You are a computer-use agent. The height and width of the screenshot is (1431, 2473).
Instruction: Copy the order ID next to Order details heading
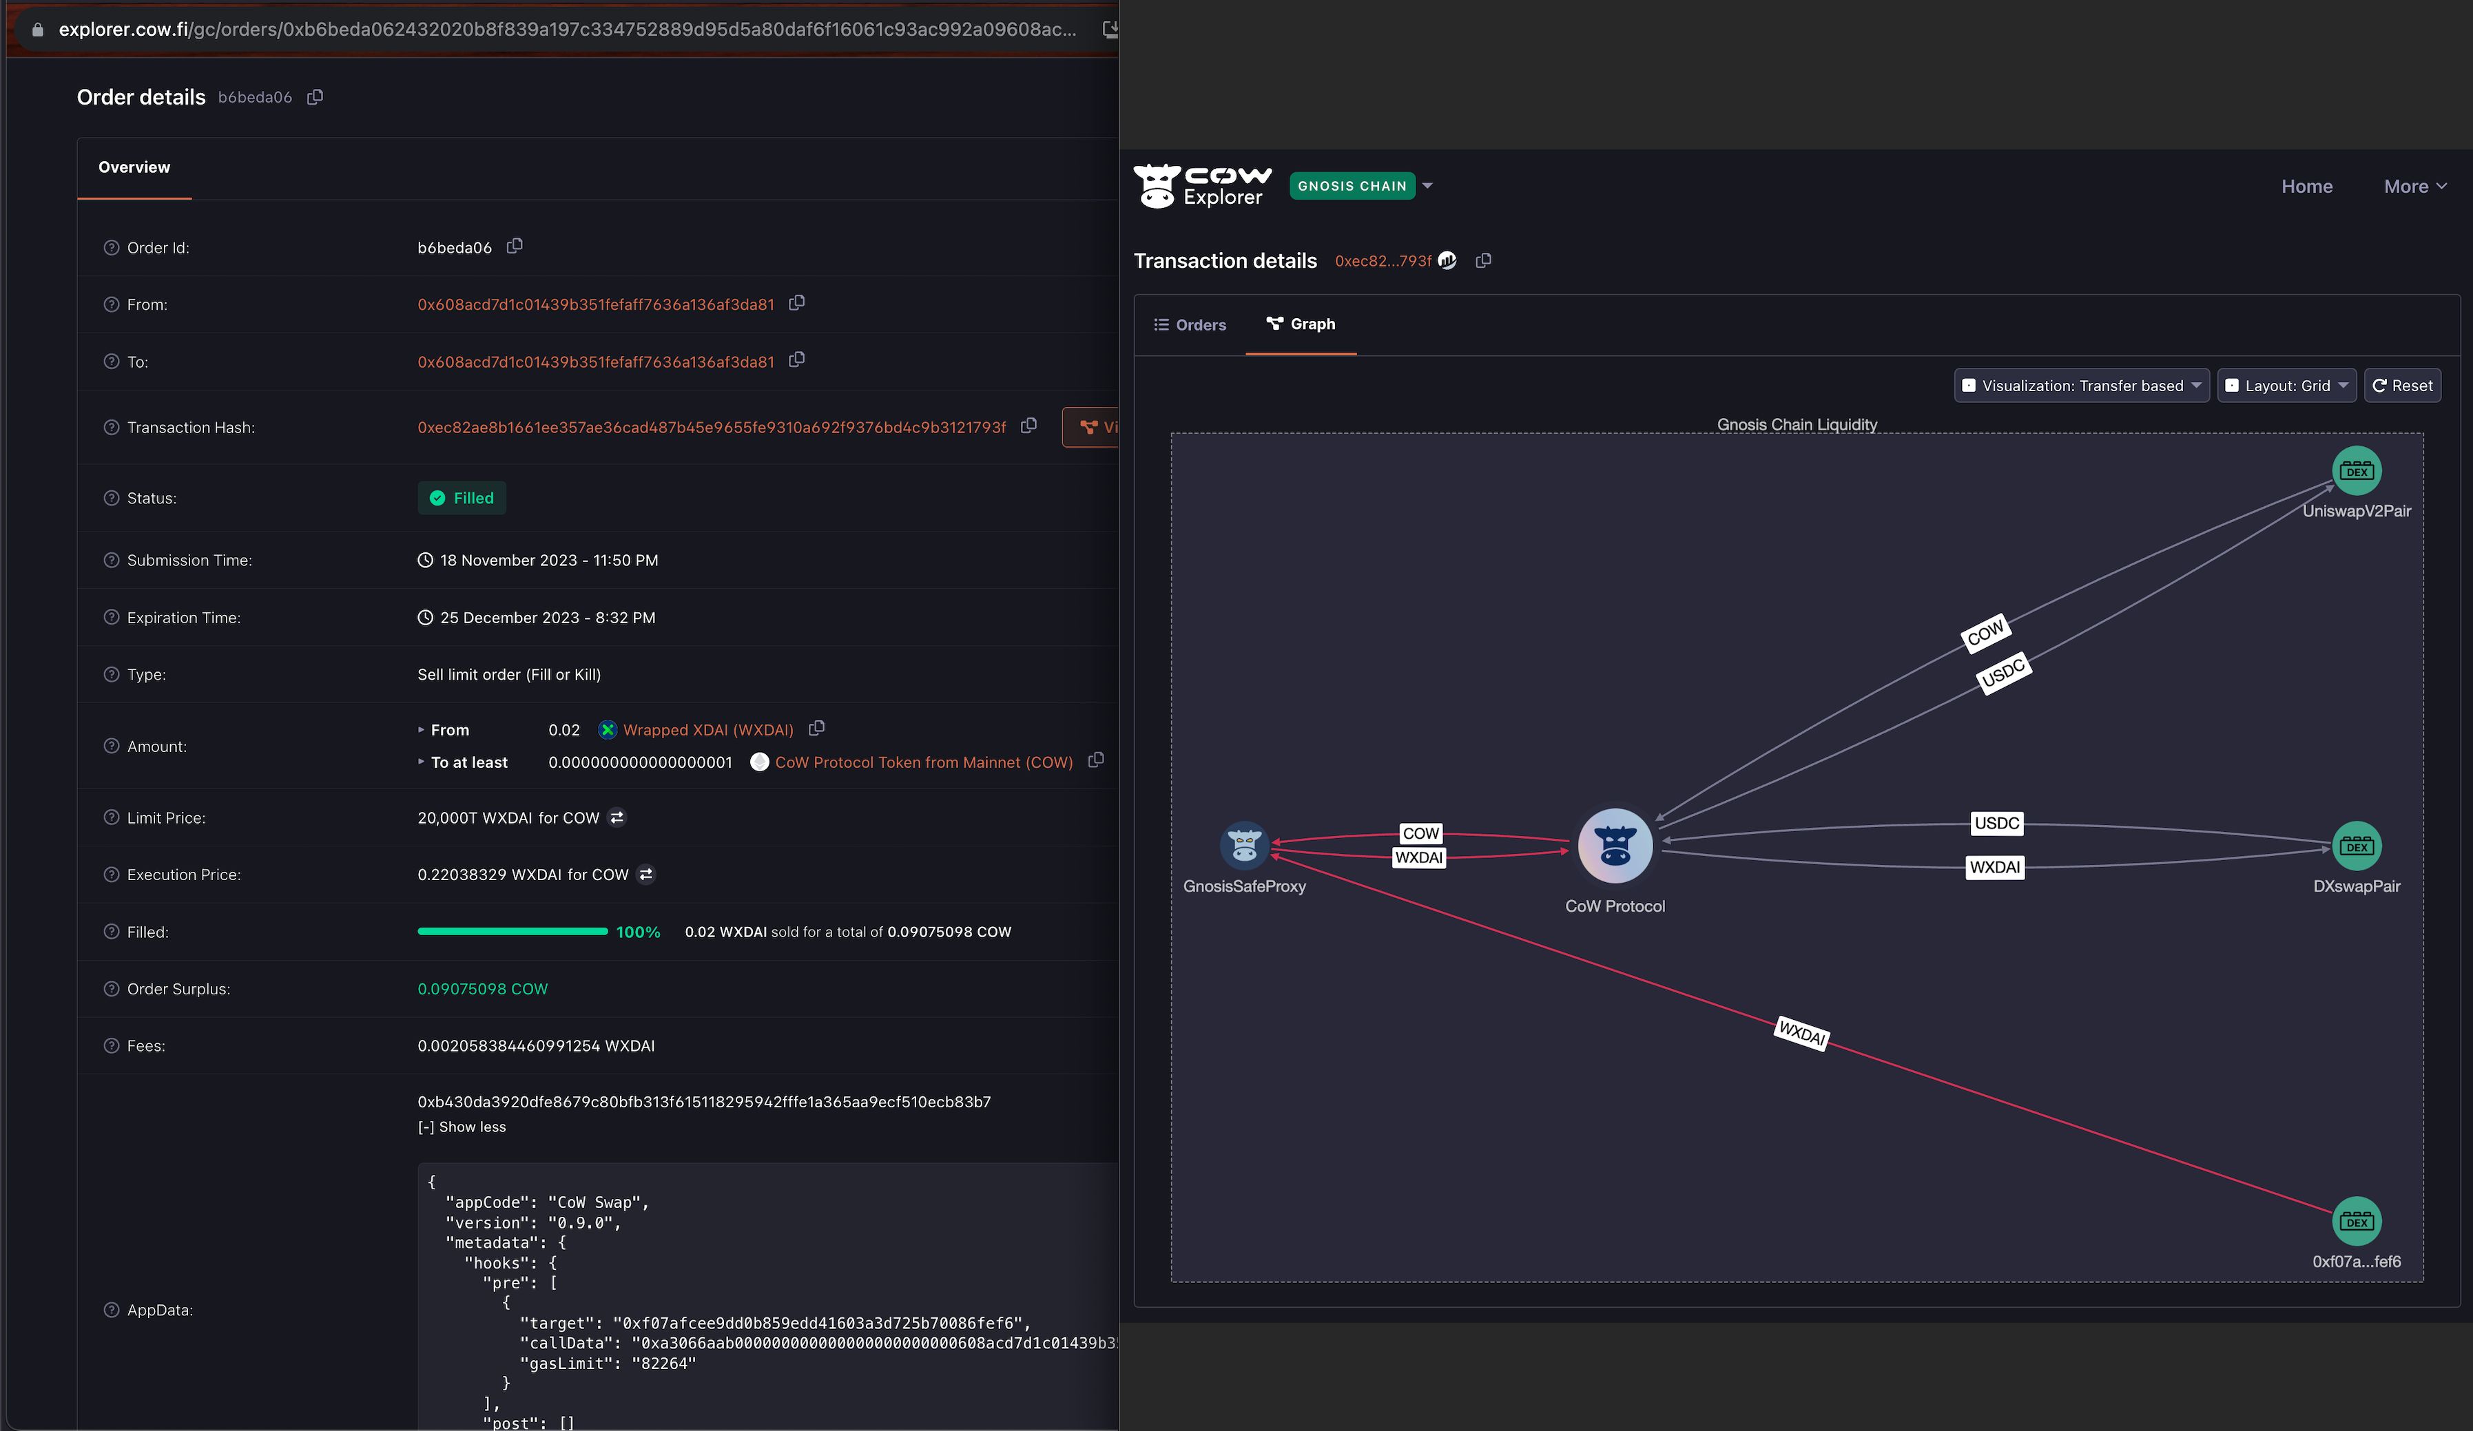coord(315,96)
